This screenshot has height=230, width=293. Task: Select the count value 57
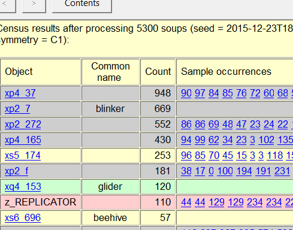point(165,218)
